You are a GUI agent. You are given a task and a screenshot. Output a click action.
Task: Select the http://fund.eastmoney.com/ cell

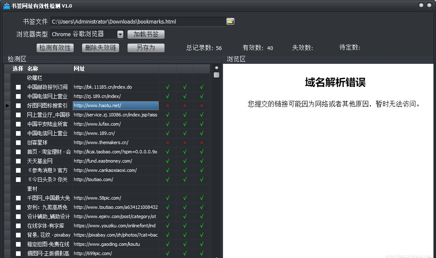pos(116,161)
